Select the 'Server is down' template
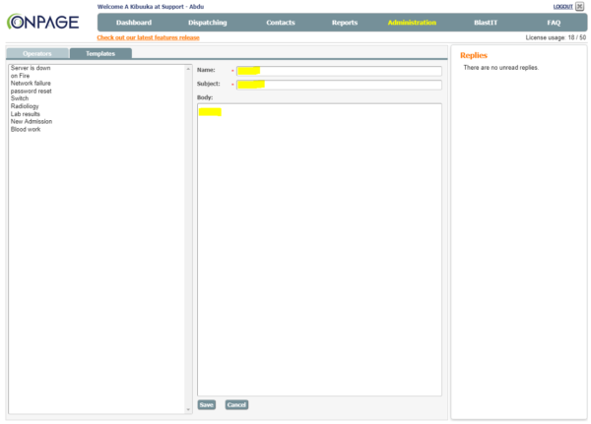Viewport: 591px width, 424px height. [31, 68]
